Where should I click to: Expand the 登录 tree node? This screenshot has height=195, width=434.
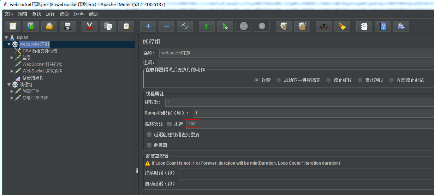12,58
